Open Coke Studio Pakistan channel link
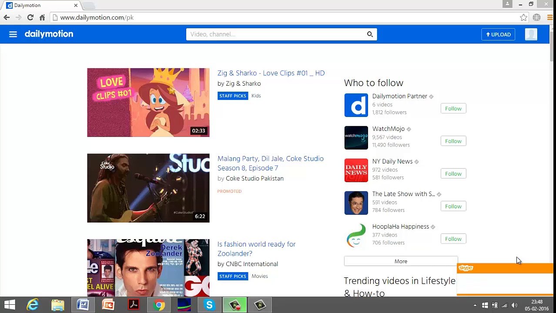This screenshot has width=556, height=313. (255, 178)
